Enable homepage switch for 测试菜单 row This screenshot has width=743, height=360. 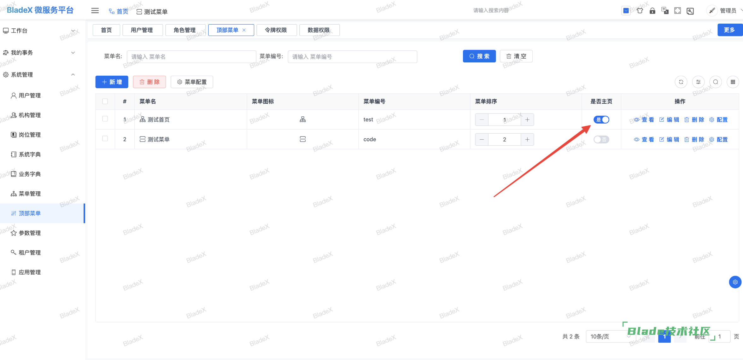[x=601, y=139]
